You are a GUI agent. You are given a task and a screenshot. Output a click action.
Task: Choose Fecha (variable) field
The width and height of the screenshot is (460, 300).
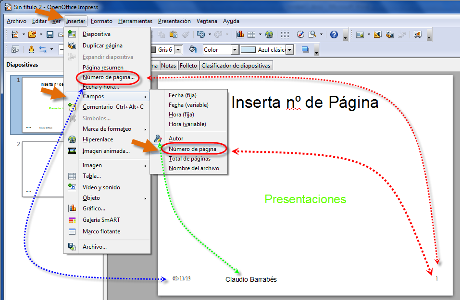188,104
